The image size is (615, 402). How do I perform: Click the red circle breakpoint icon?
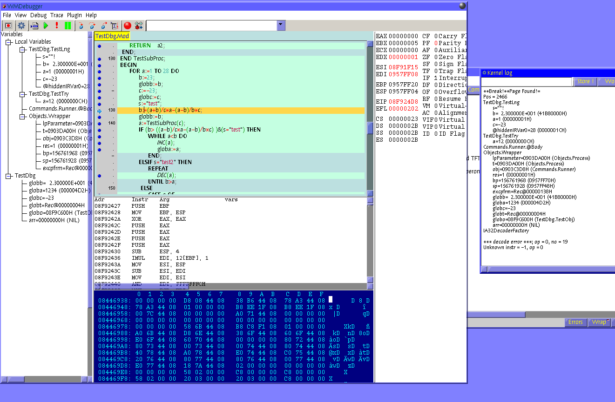click(128, 26)
